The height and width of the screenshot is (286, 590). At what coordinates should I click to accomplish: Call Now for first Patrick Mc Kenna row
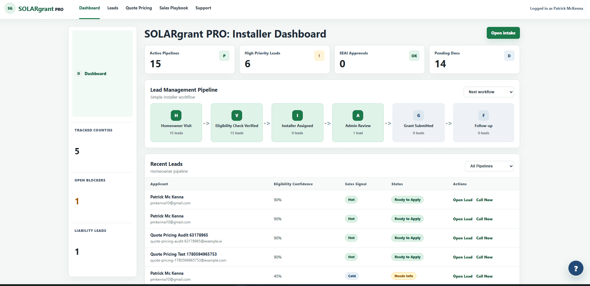[x=484, y=200]
